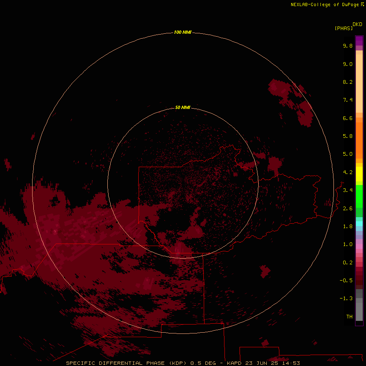
Task: Click the bright green band of the color bar
Action: (359, 196)
